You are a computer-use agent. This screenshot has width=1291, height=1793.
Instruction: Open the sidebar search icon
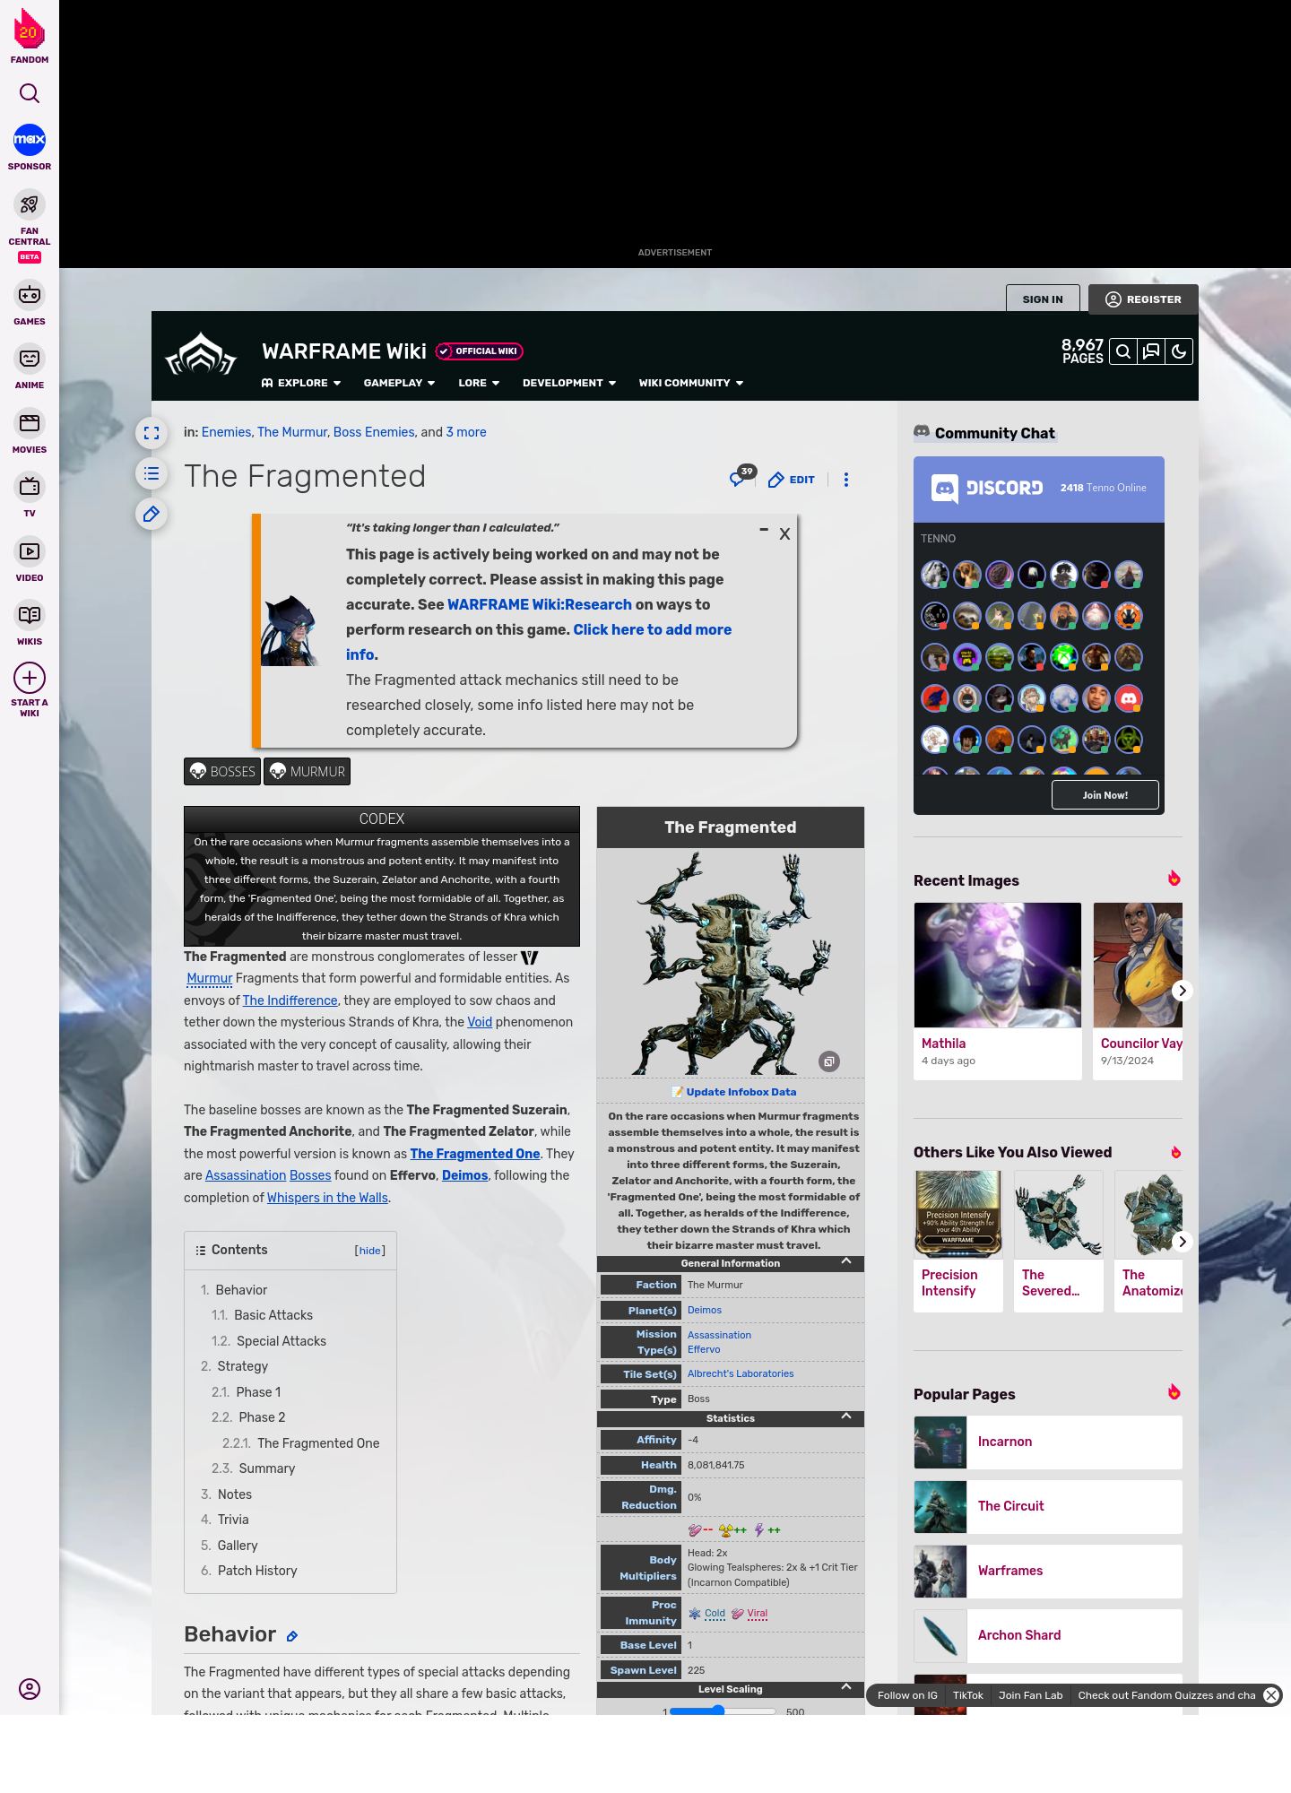point(30,93)
